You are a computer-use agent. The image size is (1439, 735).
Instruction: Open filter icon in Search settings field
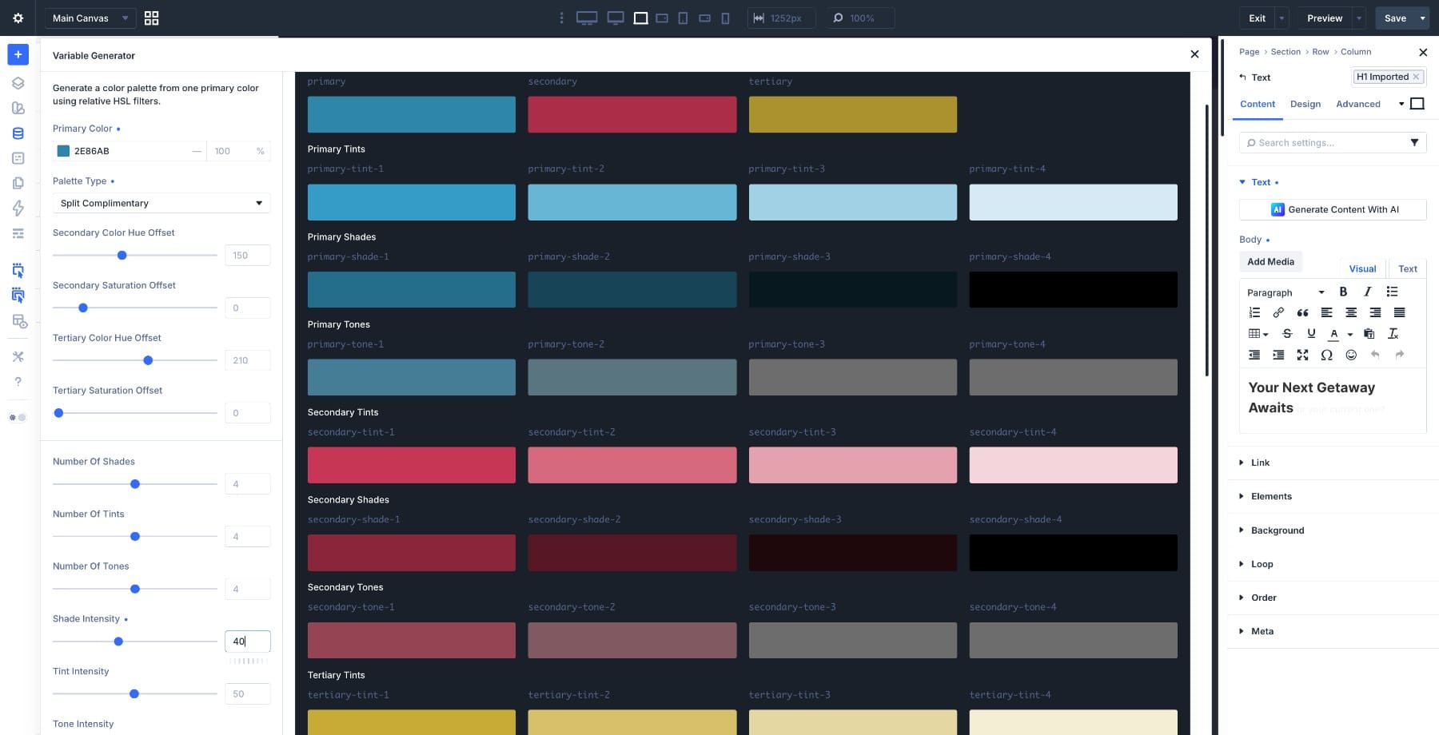click(x=1414, y=142)
